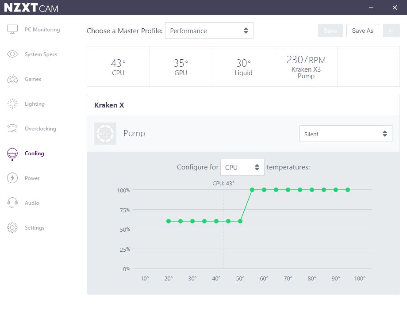Image resolution: width=407 pixels, height=334 pixels.
Task: Select the 100% curve point at 90°
Action: click(336, 190)
